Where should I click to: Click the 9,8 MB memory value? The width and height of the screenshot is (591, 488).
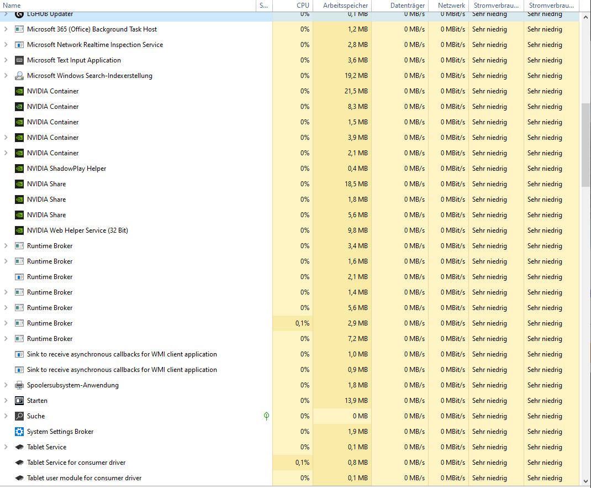[358, 230]
